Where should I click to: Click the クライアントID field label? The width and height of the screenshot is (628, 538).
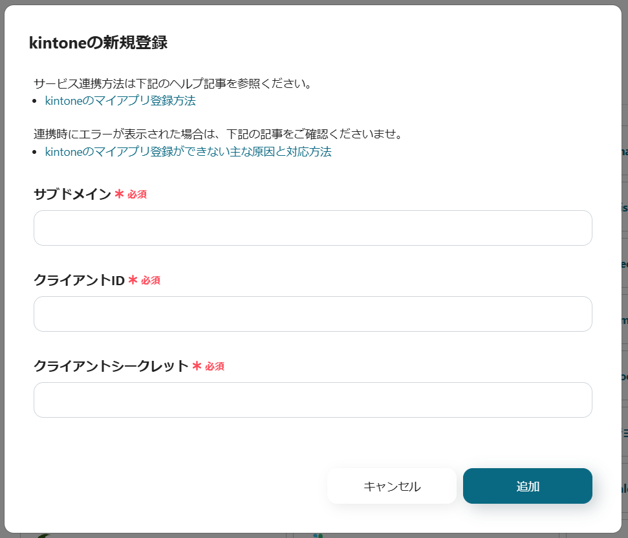click(x=80, y=280)
